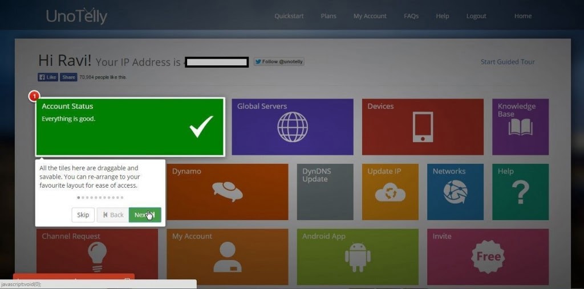The width and height of the screenshot is (584, 289).
Task: Open the Android App robot tile
Action: pyautogui.click(x=358, y=257)
